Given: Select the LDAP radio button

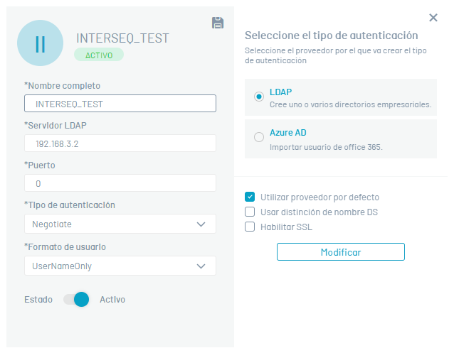Looking at the screenshot, I should click(x=259, y=97).
